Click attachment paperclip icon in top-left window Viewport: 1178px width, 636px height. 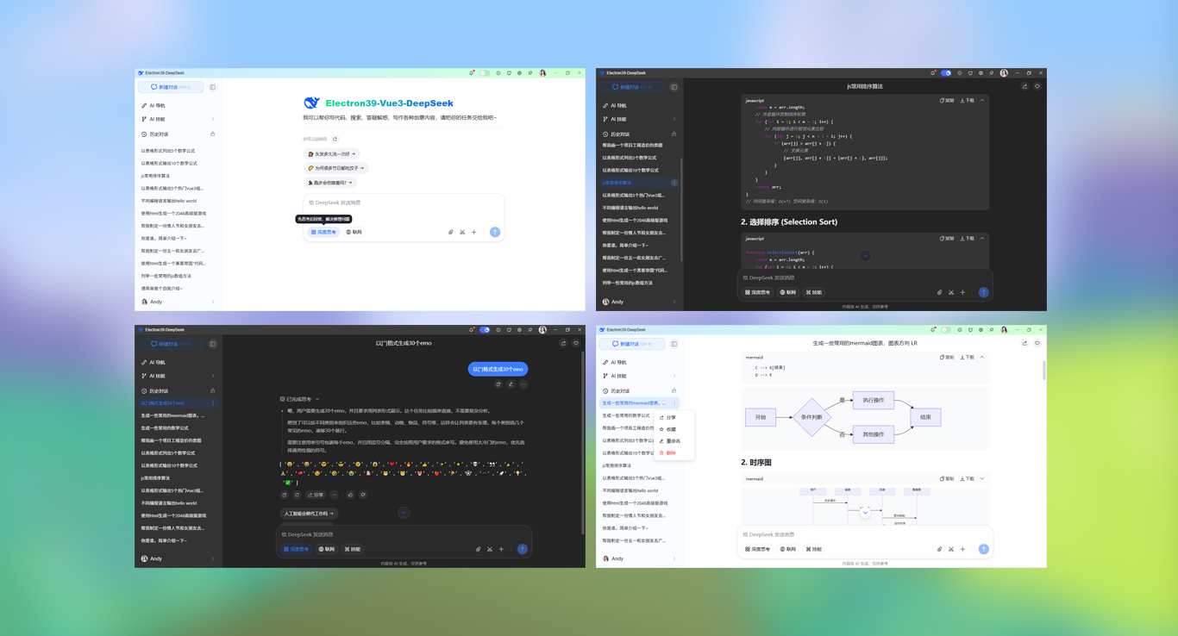click(450, 232)
